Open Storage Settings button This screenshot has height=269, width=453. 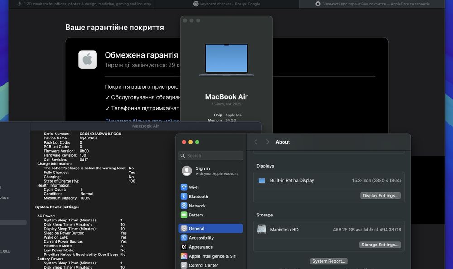click(380, 245)
